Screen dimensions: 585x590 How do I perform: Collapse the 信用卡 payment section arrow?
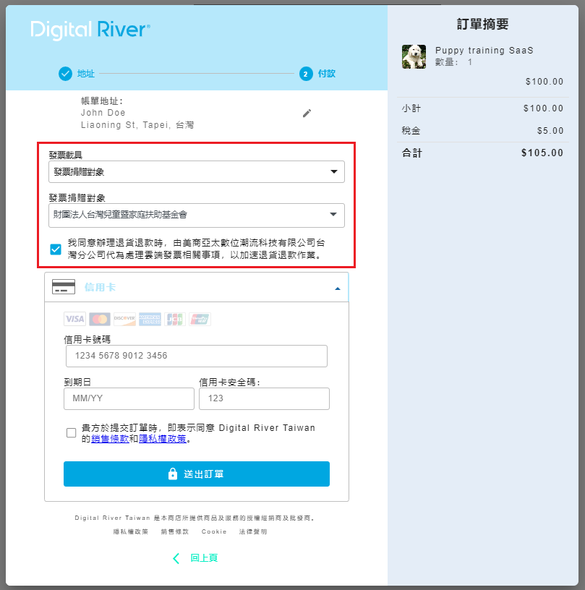pos(337,288)
